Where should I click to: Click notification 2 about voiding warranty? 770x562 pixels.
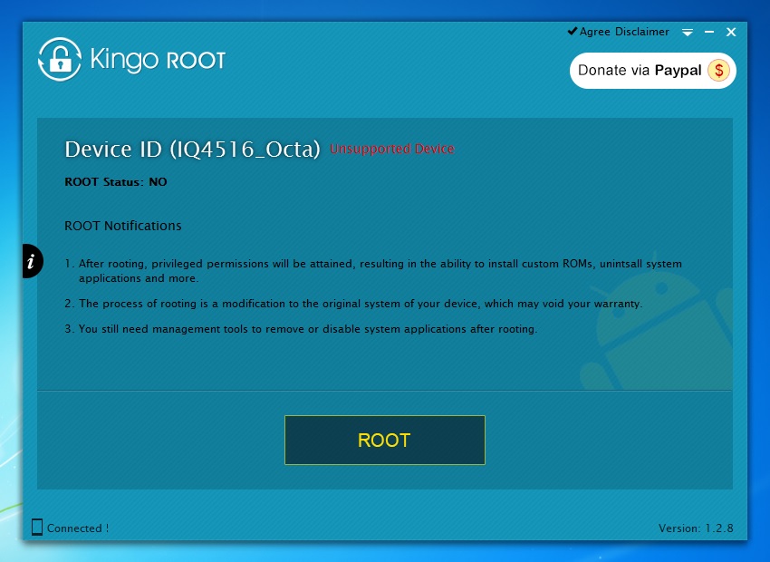coord(353,304)
